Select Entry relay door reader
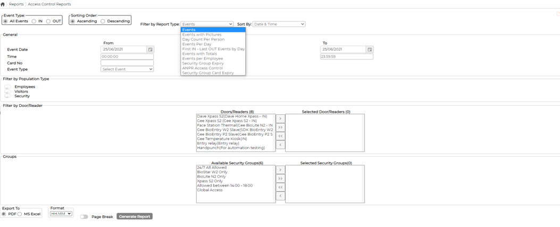 [x=235, y=143]
